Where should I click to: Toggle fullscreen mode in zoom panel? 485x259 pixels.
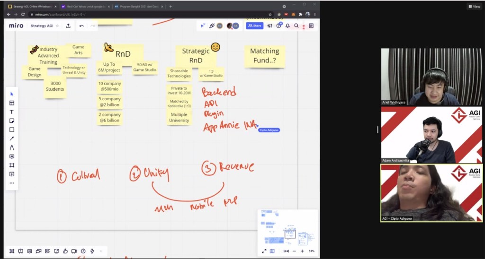pyautogui.click(x=264, y=251)
